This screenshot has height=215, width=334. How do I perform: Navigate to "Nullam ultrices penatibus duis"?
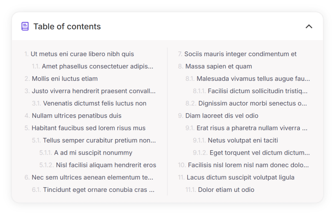click(x=76, y=116)
